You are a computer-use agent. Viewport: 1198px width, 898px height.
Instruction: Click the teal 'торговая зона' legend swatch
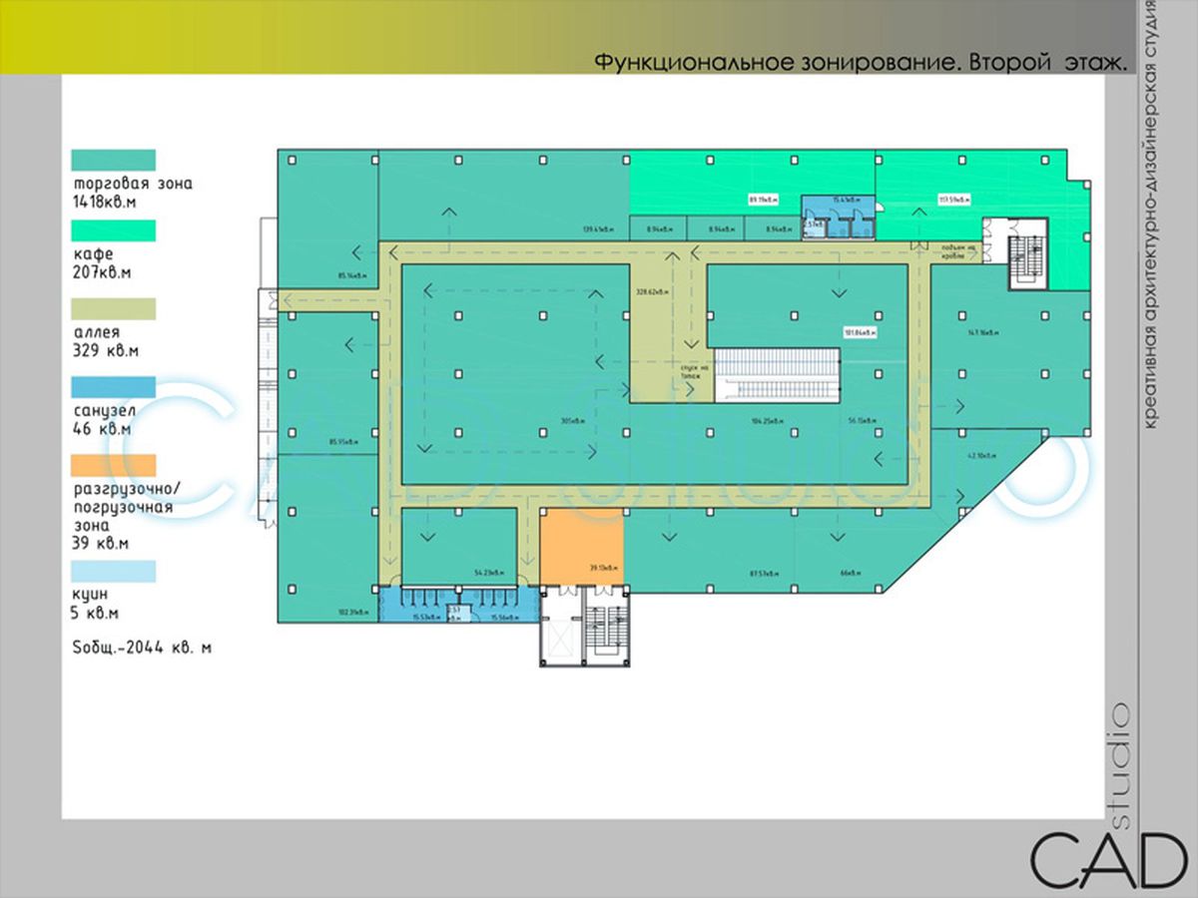point(113,160)
